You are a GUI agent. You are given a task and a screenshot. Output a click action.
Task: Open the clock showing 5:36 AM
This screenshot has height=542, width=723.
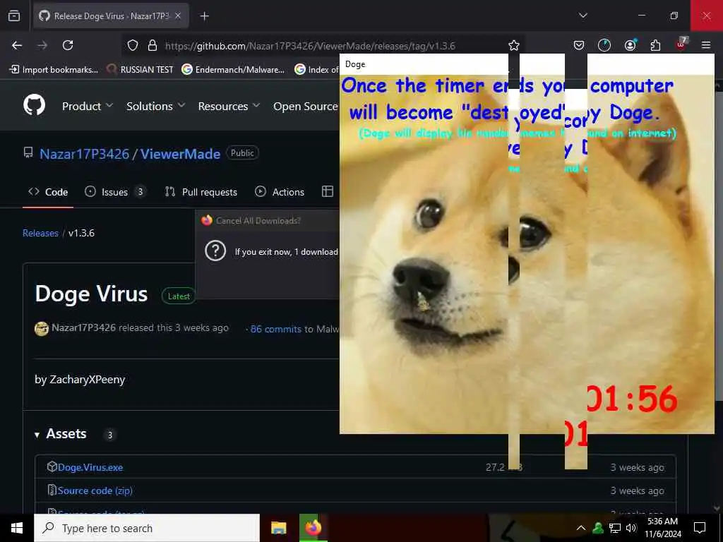[662, 528]
